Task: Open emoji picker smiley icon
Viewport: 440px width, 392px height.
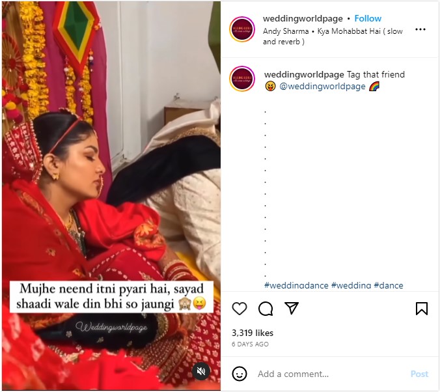Action: [240, 374]
